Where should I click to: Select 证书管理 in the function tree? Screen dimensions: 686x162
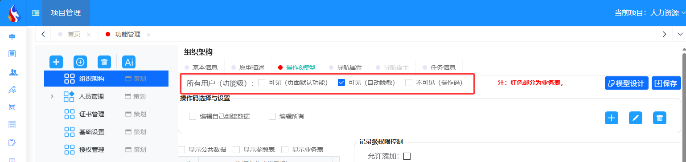tap(92, 114)
